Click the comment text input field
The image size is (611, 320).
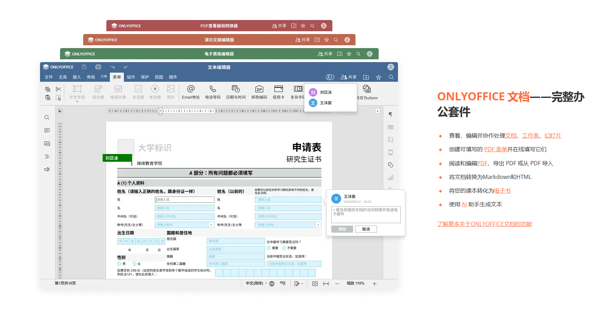(366, 214)
